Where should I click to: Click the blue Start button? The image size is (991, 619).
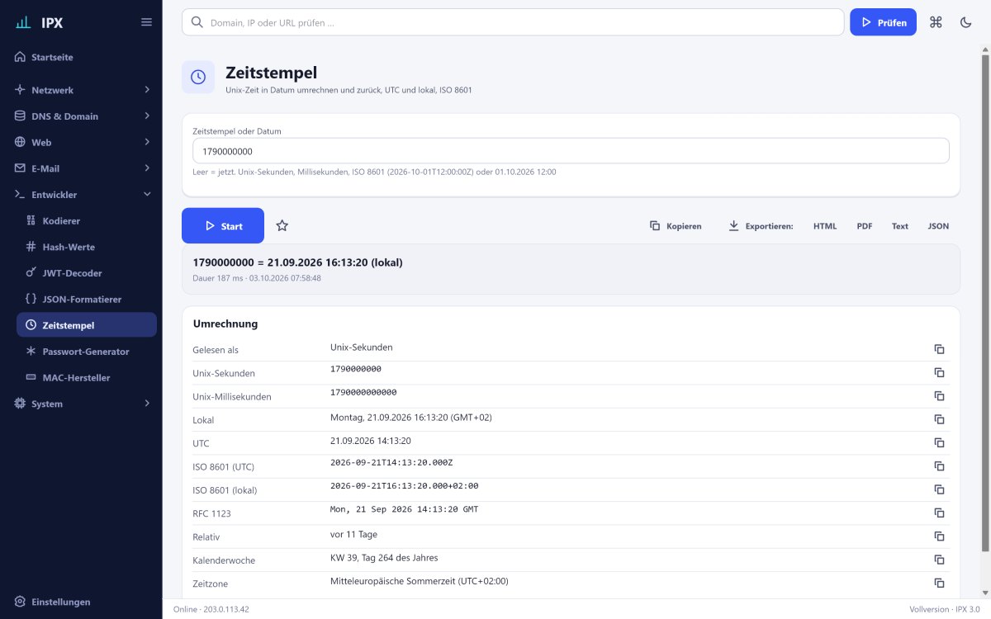(223, 225)
